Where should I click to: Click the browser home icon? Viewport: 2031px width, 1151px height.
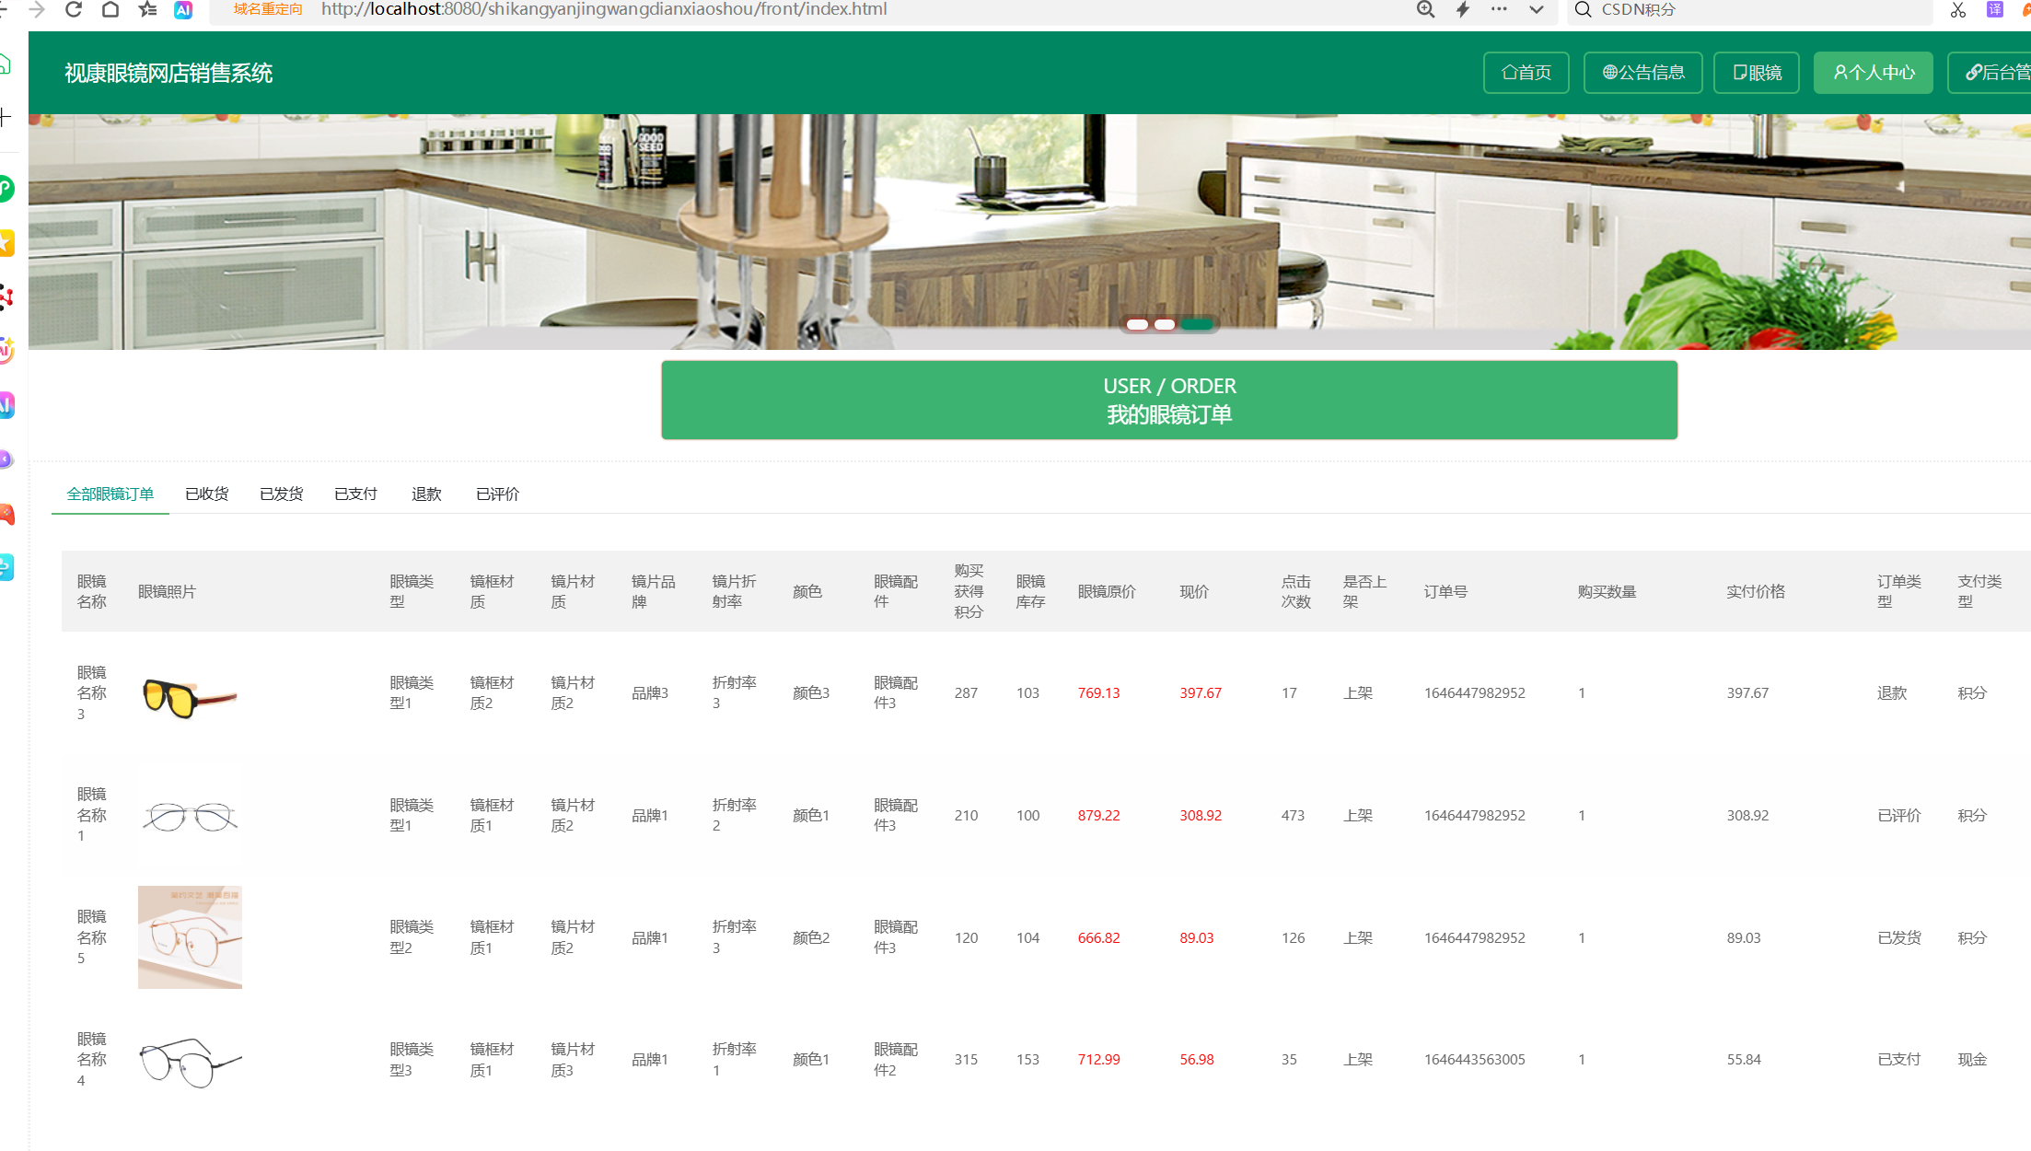point(110,9)
